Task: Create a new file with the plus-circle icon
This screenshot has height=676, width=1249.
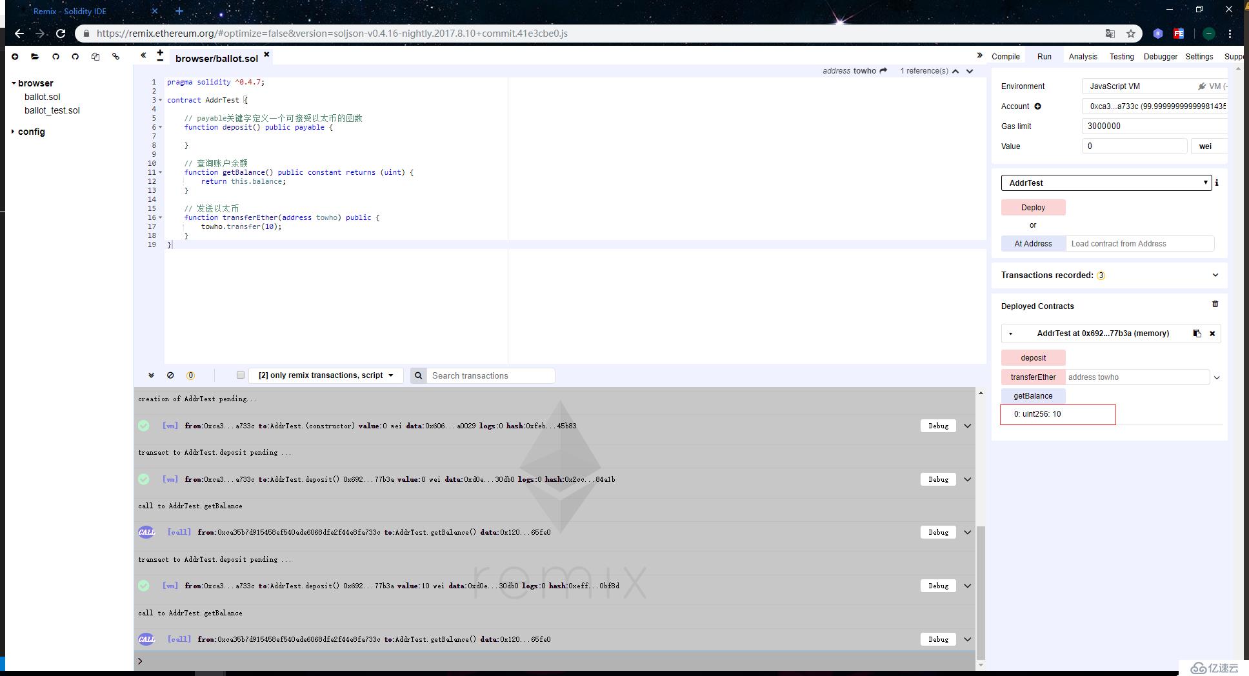Action: point(15,57)
